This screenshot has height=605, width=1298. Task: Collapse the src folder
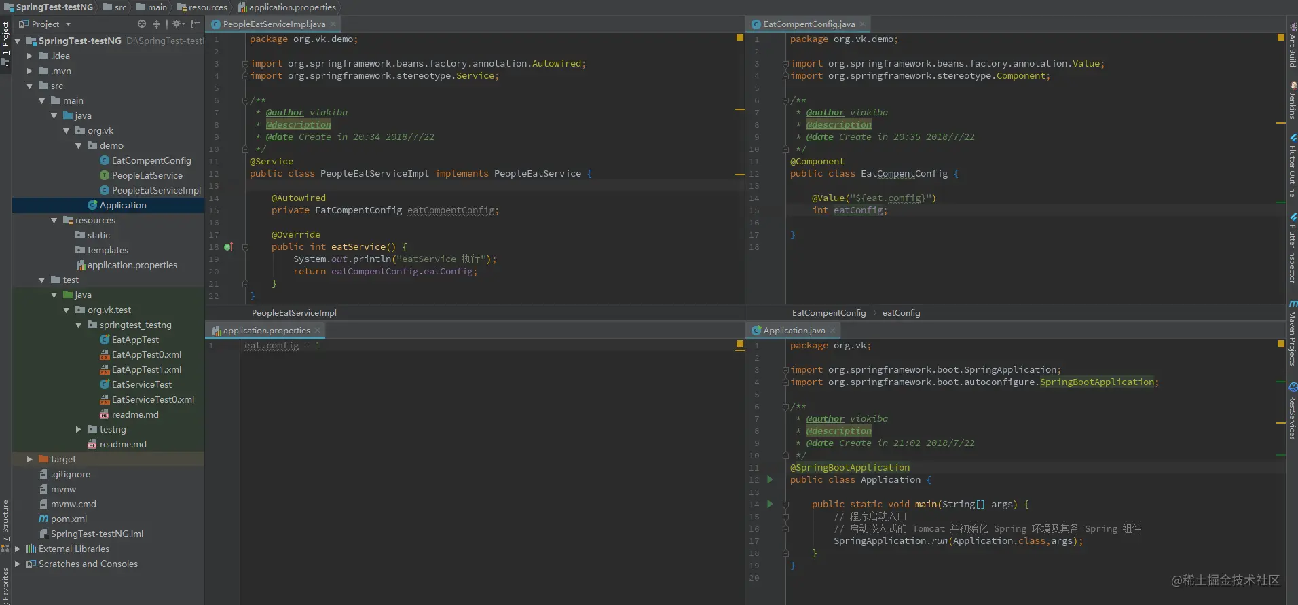tap(30, 86)
